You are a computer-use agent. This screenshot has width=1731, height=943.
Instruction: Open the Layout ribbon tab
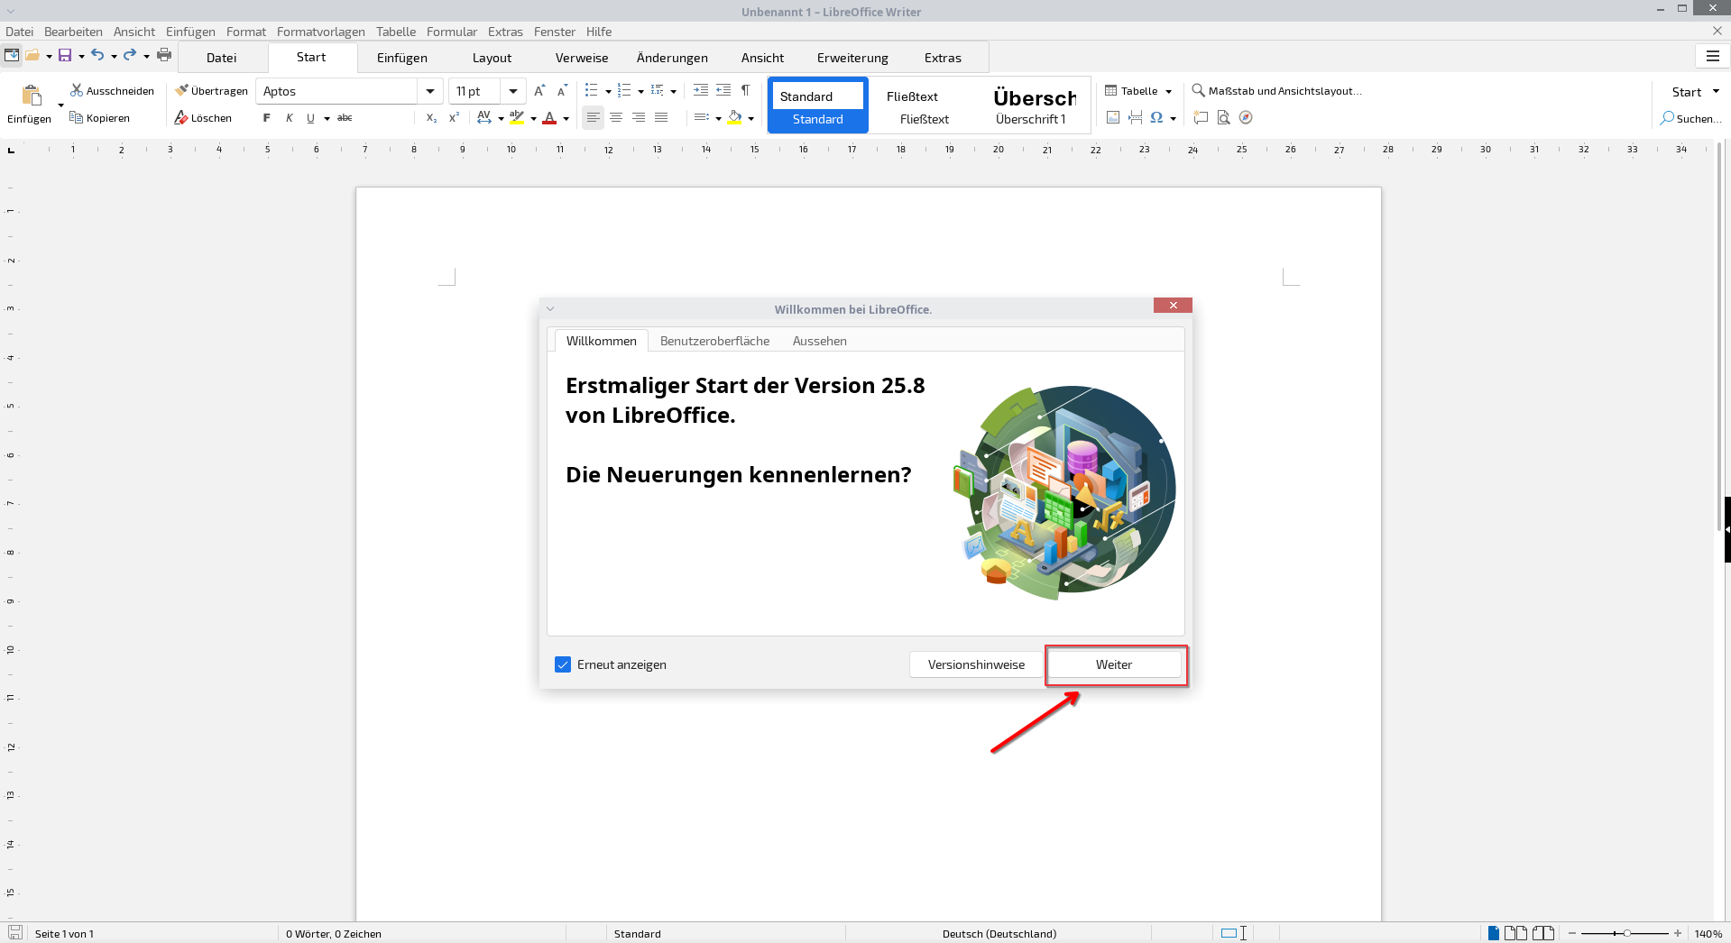(x=492, y=58)
